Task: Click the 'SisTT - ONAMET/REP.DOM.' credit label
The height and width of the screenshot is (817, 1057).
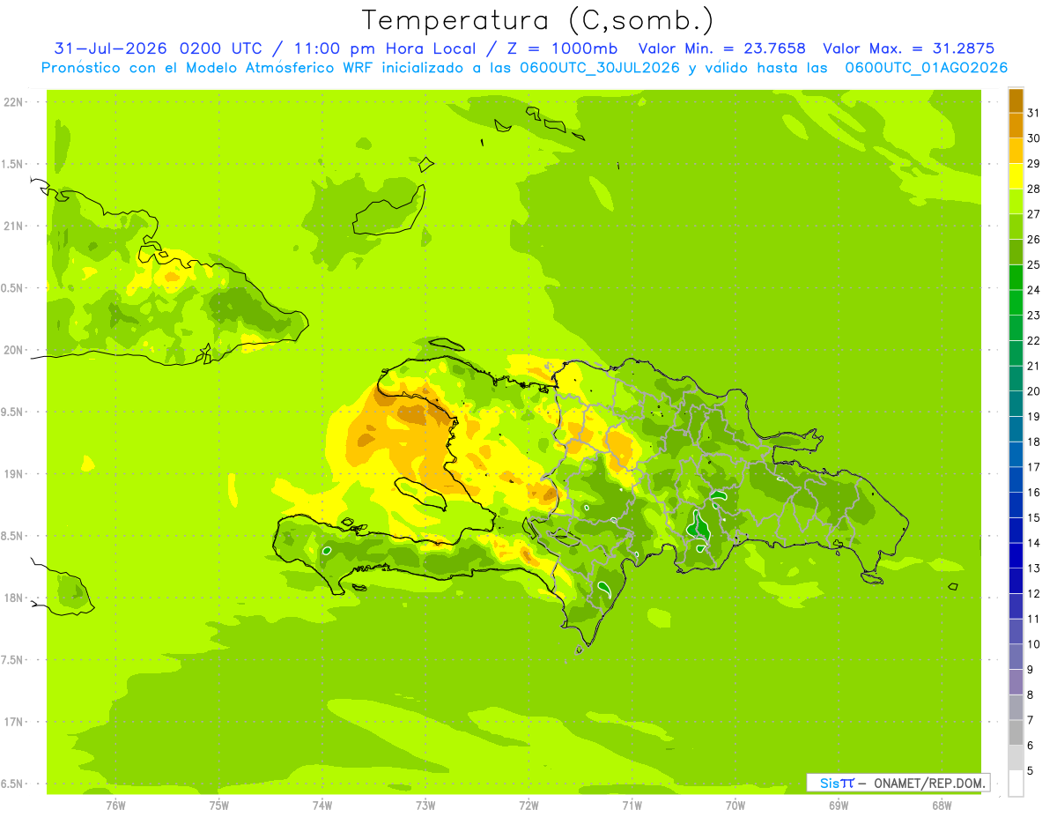Action: (898, 783)
